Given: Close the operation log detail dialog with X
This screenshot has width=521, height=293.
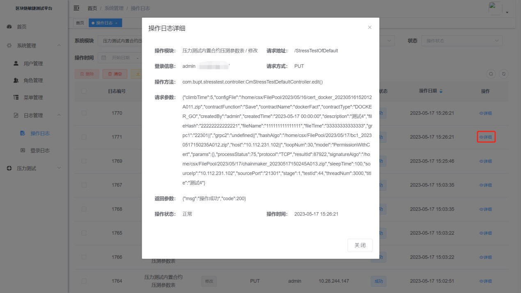Looking at the screenshot, I should [370, 27].
